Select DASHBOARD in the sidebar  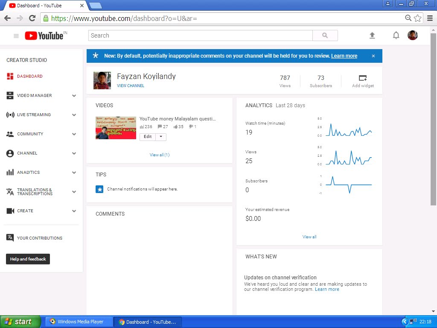click(30, 76)
